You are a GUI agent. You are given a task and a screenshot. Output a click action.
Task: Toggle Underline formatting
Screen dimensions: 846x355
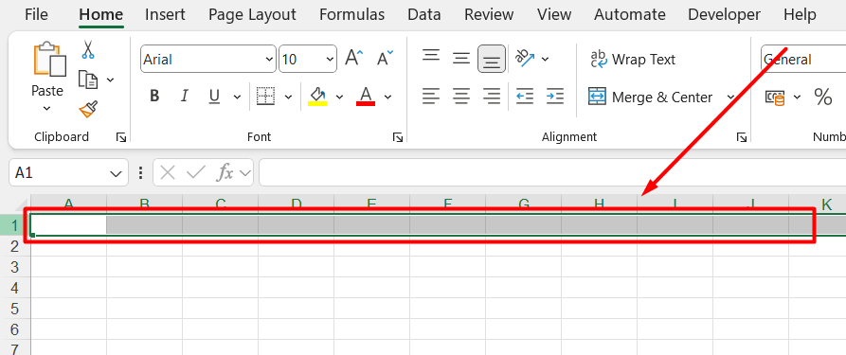pos(214,97)
